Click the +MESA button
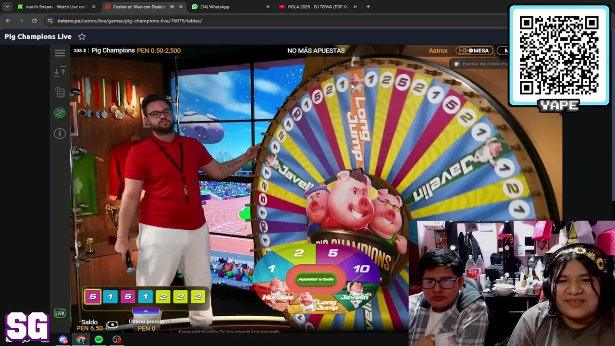 (474, 50)
